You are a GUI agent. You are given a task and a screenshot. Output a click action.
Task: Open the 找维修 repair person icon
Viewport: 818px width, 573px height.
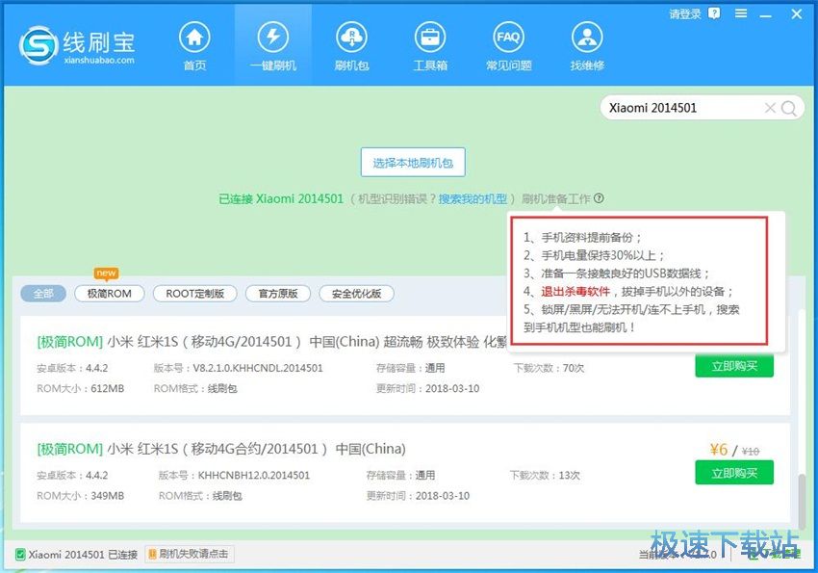[587, 38]
